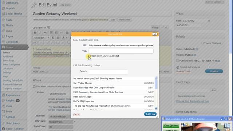233x131 pixels.
Task: Click the Link Library sidebar icon
Action: click(x=3, y=123)
